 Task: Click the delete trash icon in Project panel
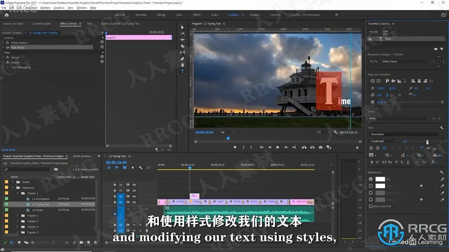tap(95, 242)
